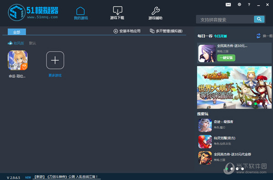Open 奇迹：最强者 game icon
This screenshot has width=273, height=180.
205,125
